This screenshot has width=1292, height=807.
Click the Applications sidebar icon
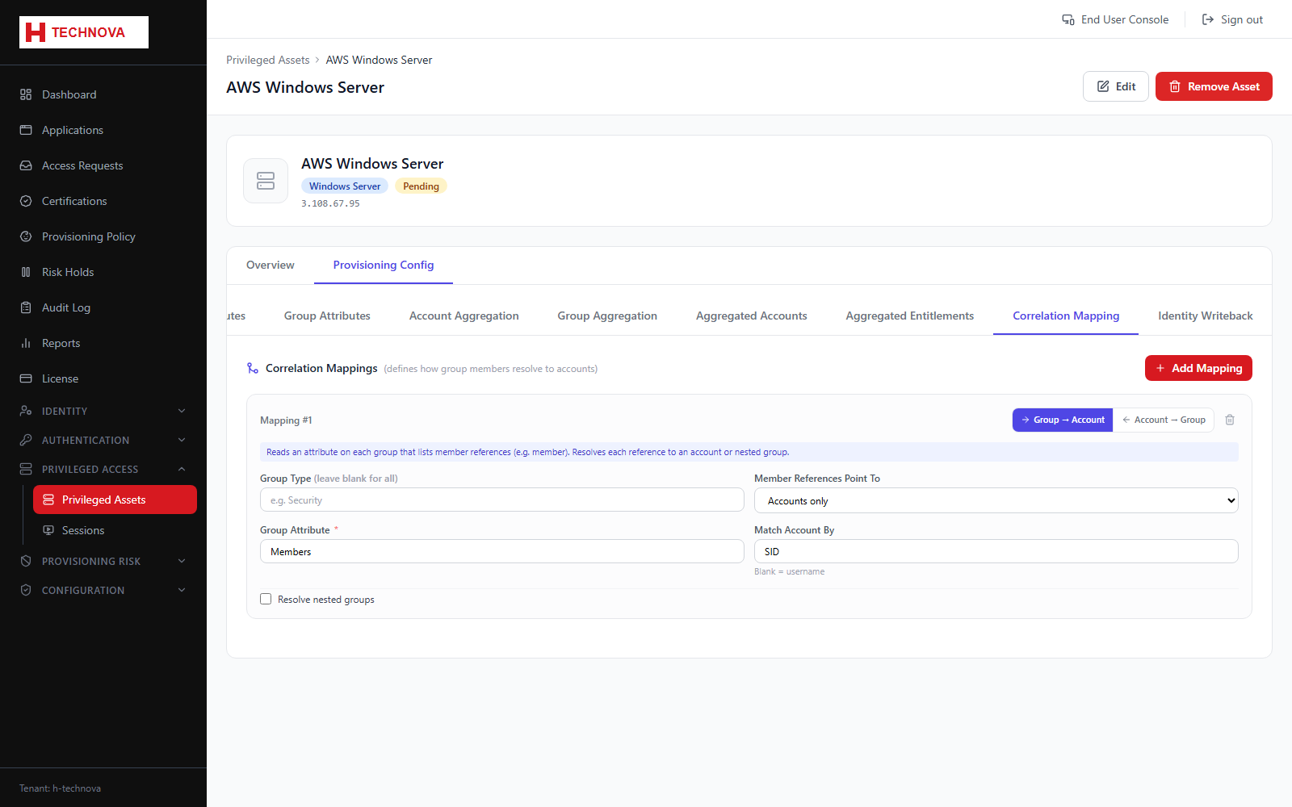pos(26,130)
